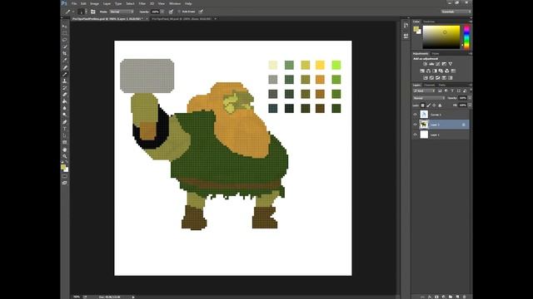Change screen mode icon in toolbox
The height and width of the screenshot is (299, 533).
[65, 183]
